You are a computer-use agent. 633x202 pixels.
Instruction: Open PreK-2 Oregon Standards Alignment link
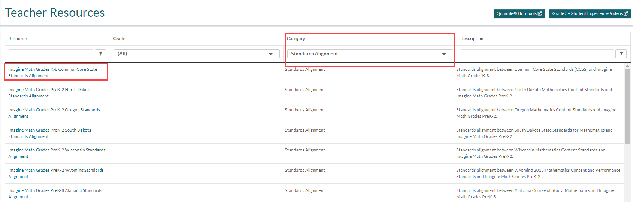[x=54, y=113]
